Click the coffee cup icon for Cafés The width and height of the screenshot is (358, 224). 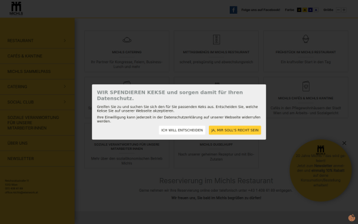[x=305, y=86]
